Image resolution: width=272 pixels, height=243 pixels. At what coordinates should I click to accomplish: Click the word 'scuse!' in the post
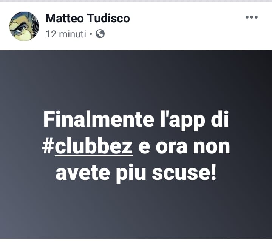click(184, 173)
